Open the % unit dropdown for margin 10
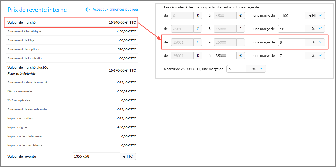The image size is (336, 167). 315,29
